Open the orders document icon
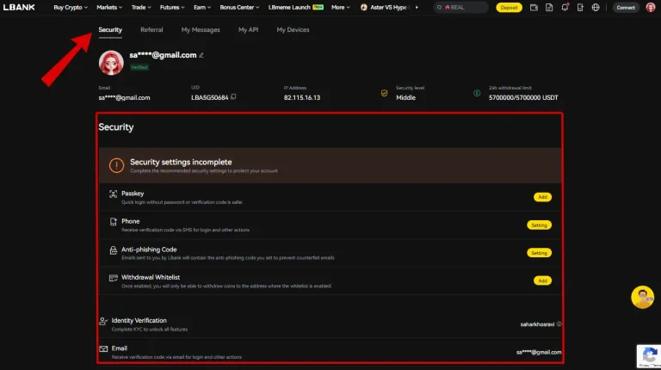Screen dimensions: 661x370 coord(549,7)
